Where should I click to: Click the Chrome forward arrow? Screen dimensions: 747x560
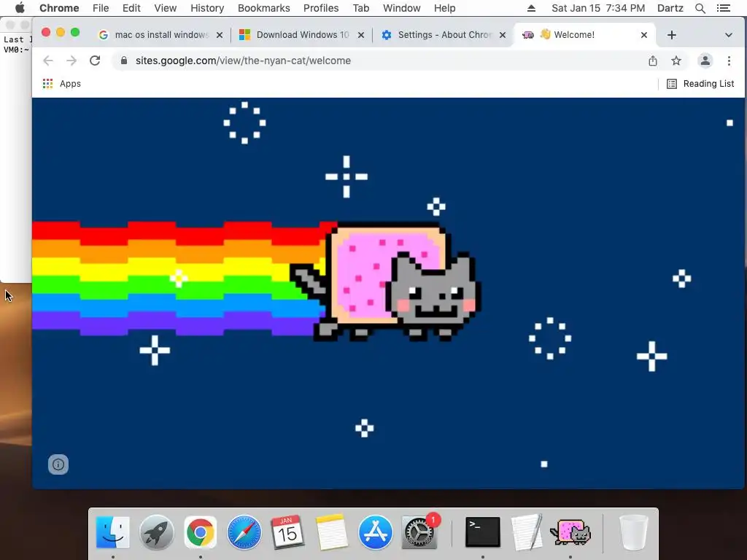[71, 61]
